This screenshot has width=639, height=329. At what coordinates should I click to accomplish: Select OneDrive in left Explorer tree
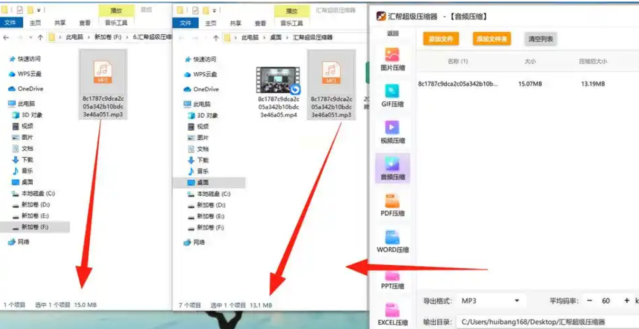tap(25, 89)
